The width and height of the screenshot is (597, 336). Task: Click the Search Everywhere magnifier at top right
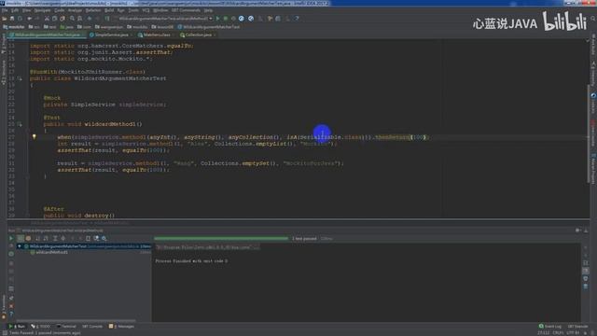point(593,19)
